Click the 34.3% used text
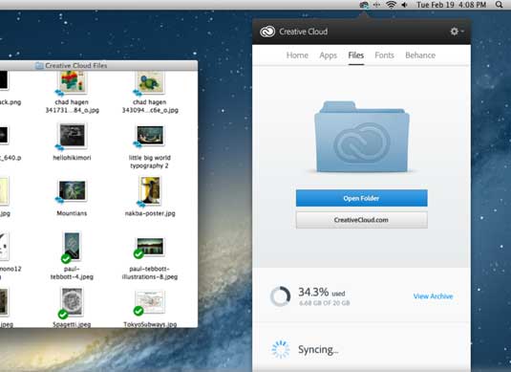Image resolution: width=511 pixels, height=372 pixels. pos(322,292)
